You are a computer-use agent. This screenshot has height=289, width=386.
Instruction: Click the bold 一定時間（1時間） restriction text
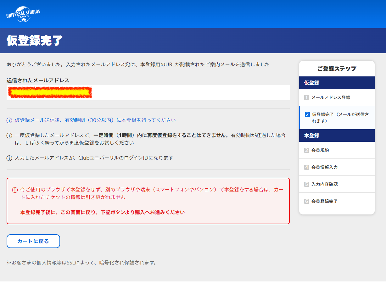click(x=160, y=136)
